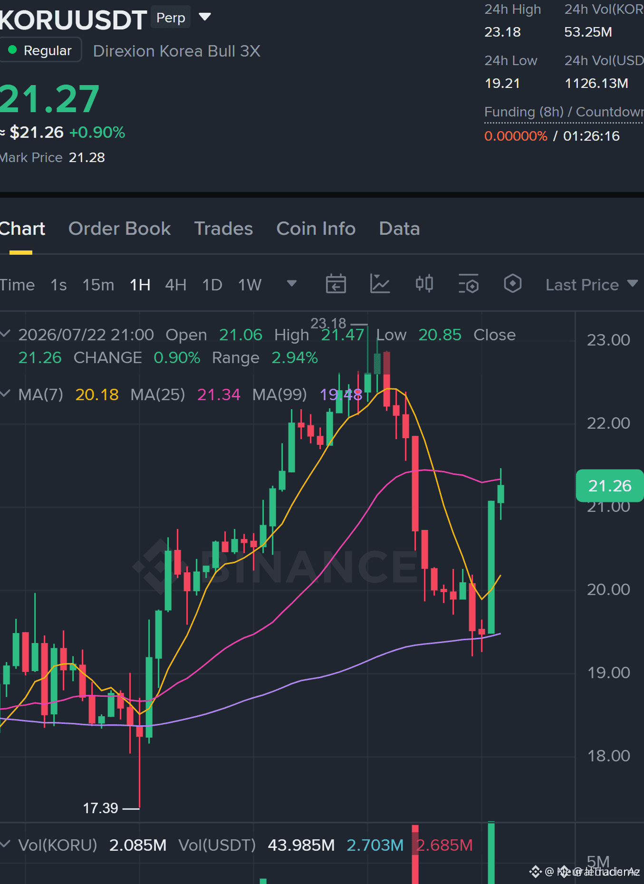
Task: Tap the Direxion Korea Bull 3X name
Action: 177,51
